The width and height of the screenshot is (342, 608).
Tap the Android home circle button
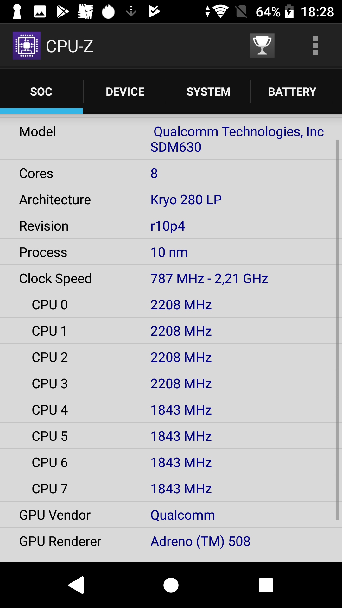[x=171, y=585]
